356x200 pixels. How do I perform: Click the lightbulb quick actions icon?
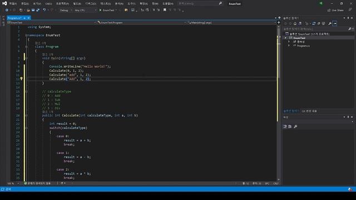[21, 79]
